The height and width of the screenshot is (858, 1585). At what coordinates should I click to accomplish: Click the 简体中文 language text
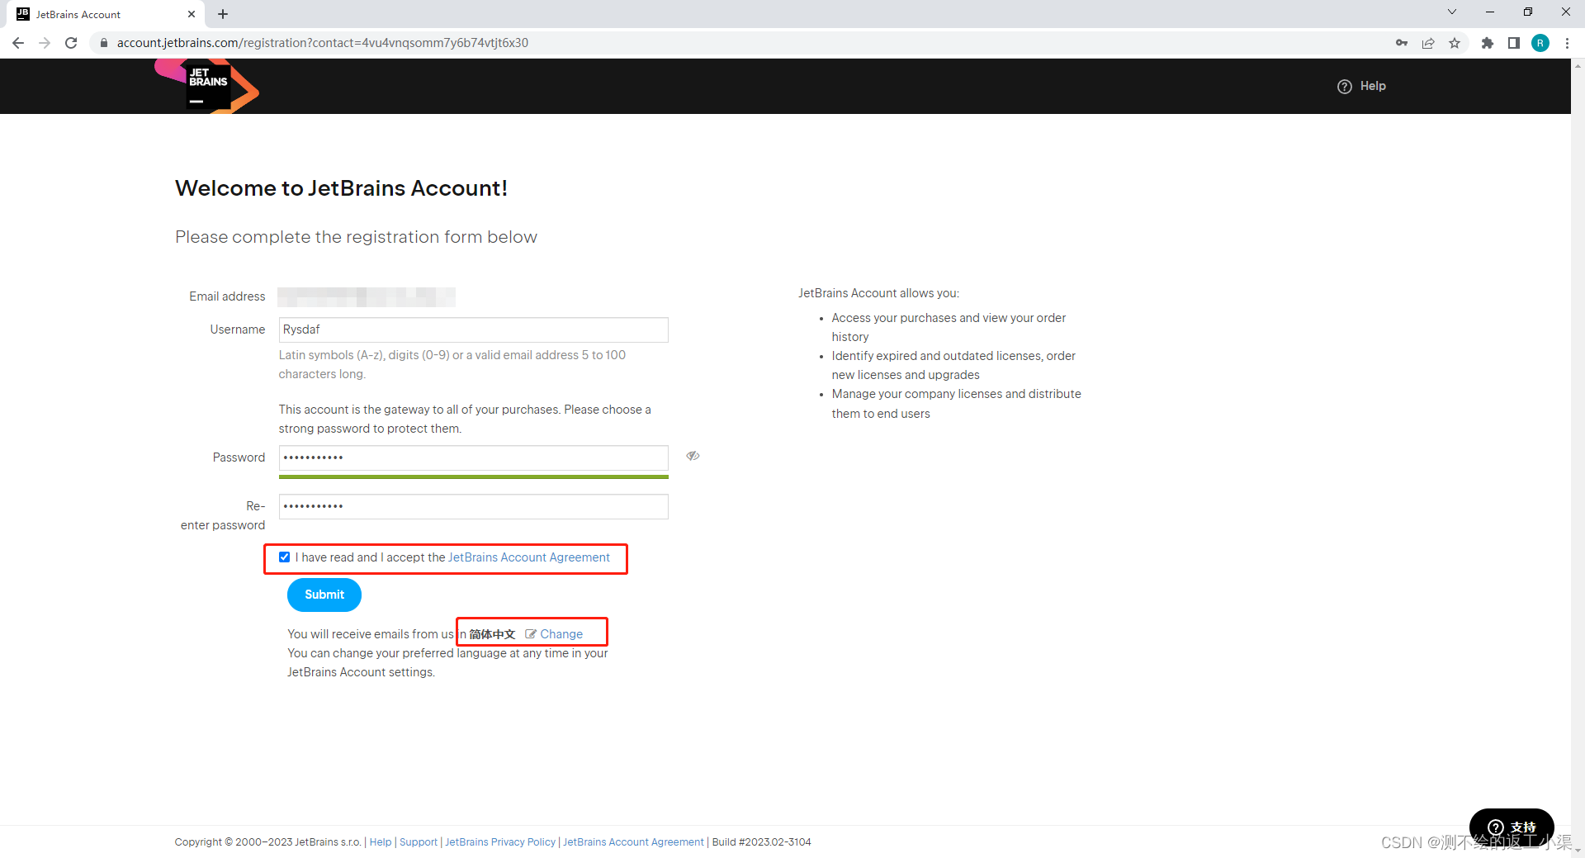pyautogui.click(x=492, y=634)
